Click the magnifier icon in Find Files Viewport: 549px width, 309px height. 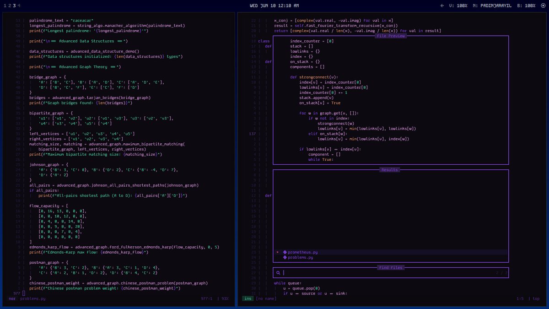(x=278, y=273)
